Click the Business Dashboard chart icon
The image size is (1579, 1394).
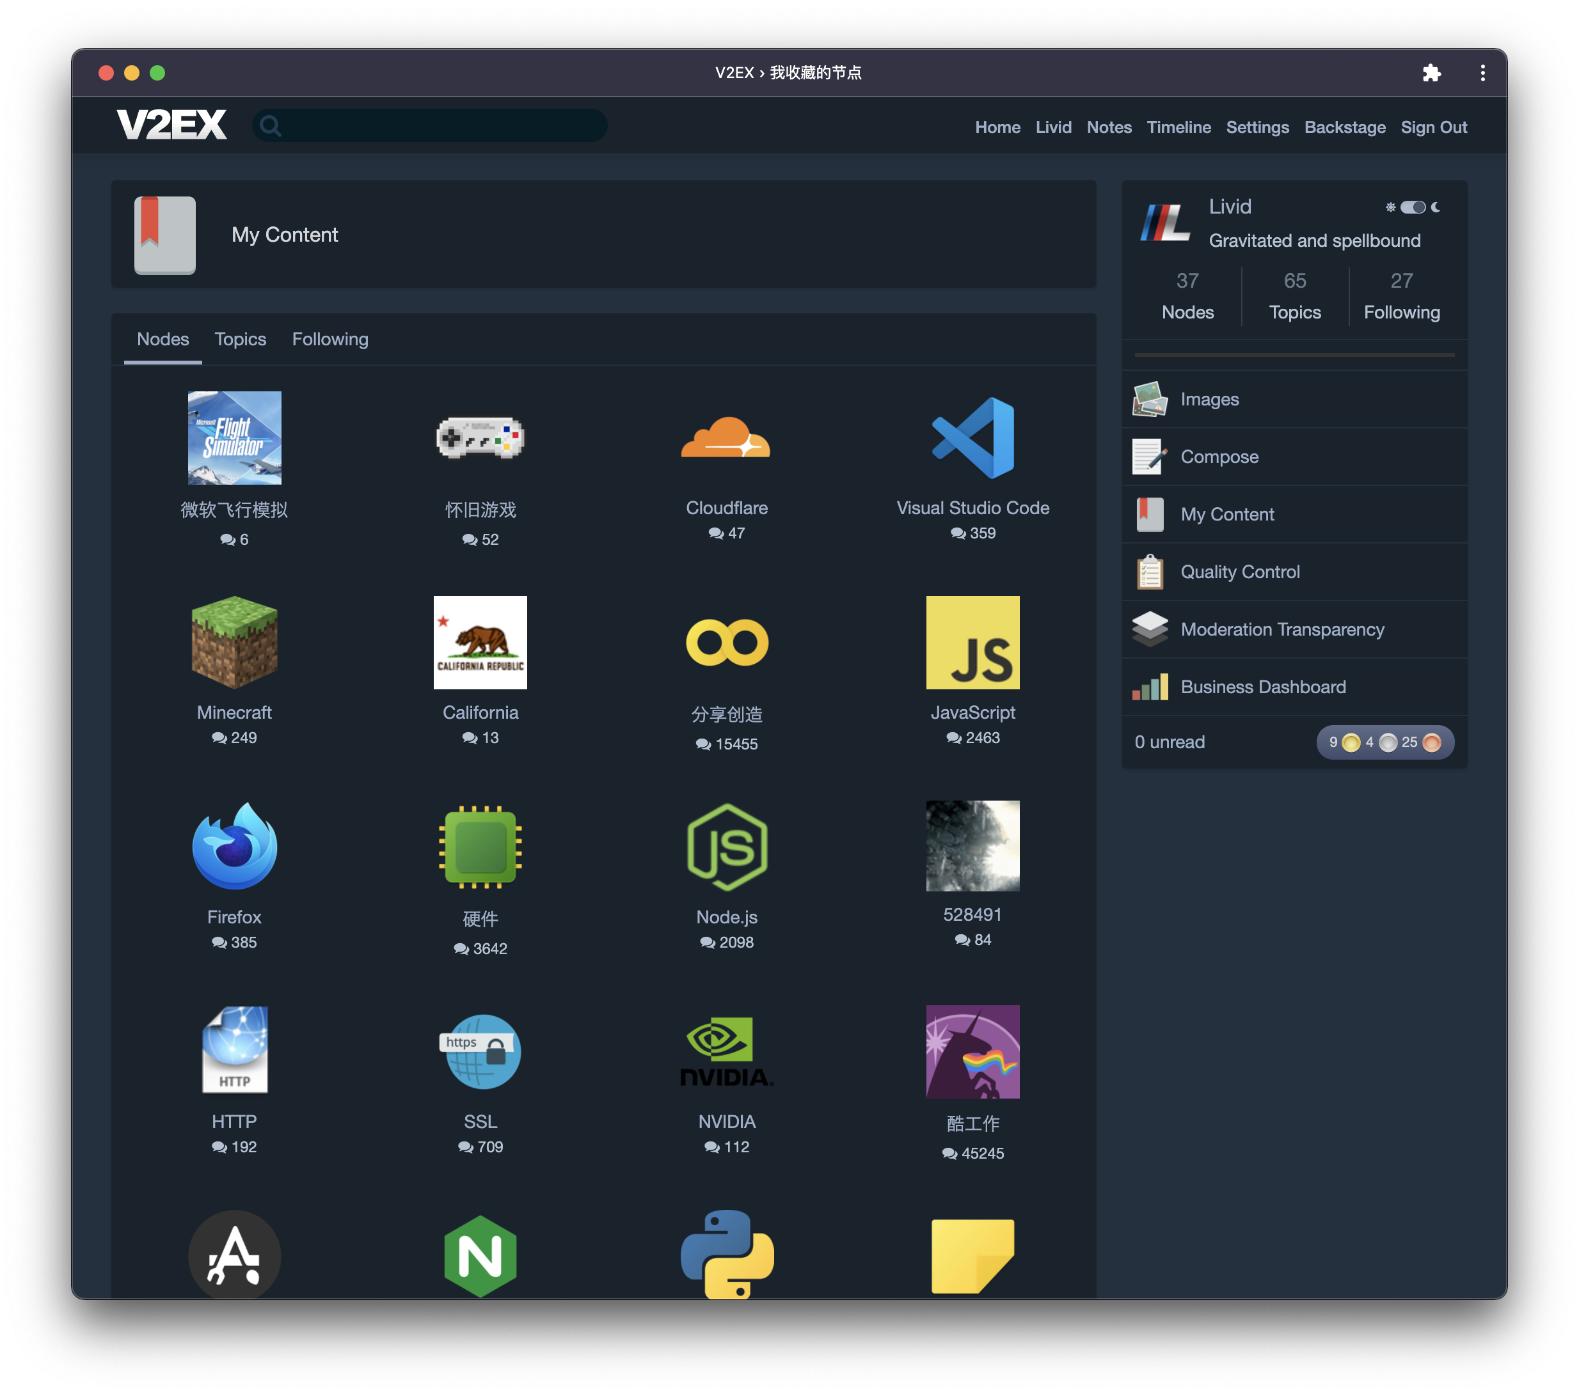pos(1150,687)
